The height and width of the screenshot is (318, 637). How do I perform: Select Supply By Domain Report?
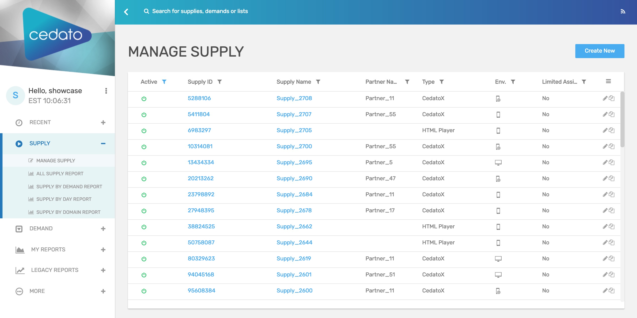(x=68, y=212)
